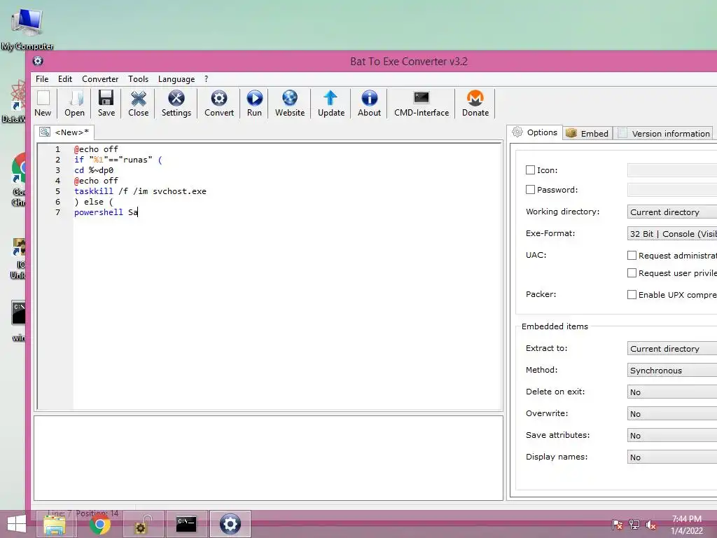This screenshot has height=538, width=717.
Task: Check Request administrator privileges
Action: pos(632,255)
